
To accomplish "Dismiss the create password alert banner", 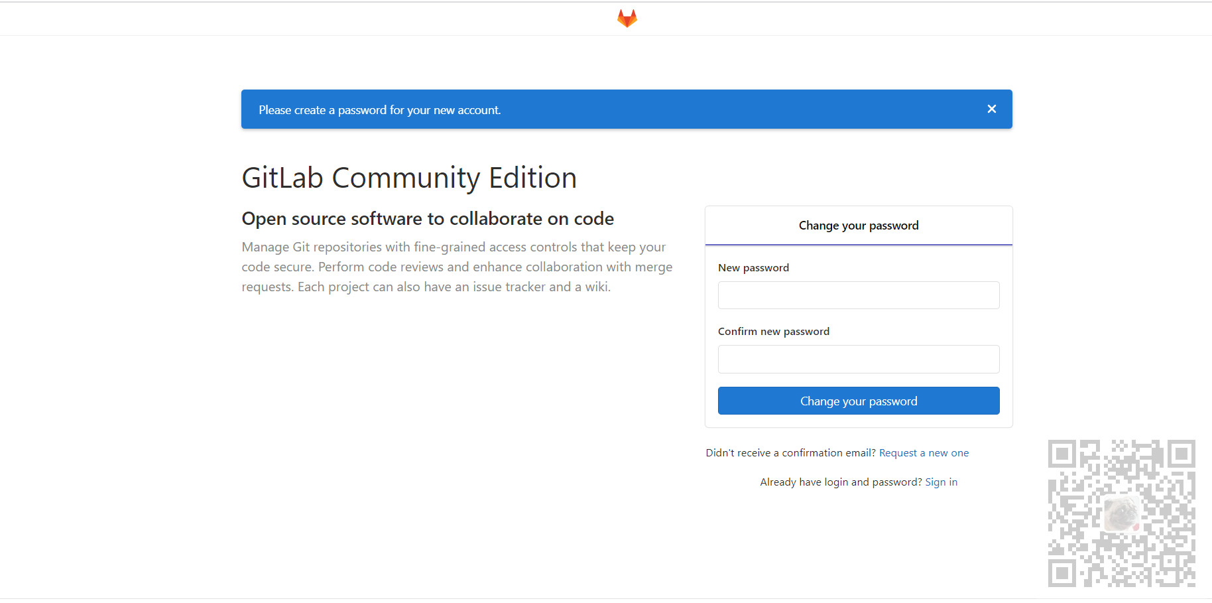I will [991, 109].
